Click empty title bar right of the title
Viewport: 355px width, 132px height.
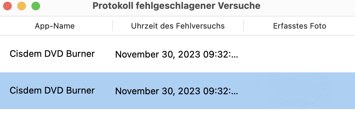[308, 6]
